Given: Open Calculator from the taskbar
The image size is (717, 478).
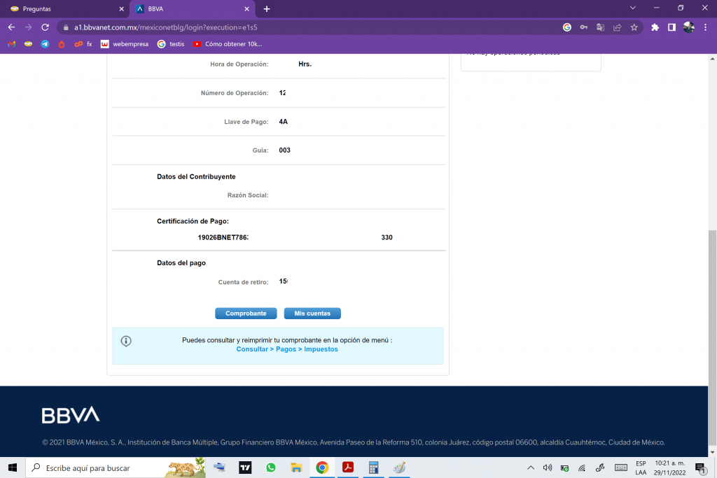Looking at the screenshot, I should tap(373, 468).
